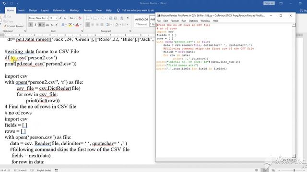This screenshot has height=172, width=307.
Task: Click the Line and Paragraph Spacing icon
Action: tap(108, 25)
